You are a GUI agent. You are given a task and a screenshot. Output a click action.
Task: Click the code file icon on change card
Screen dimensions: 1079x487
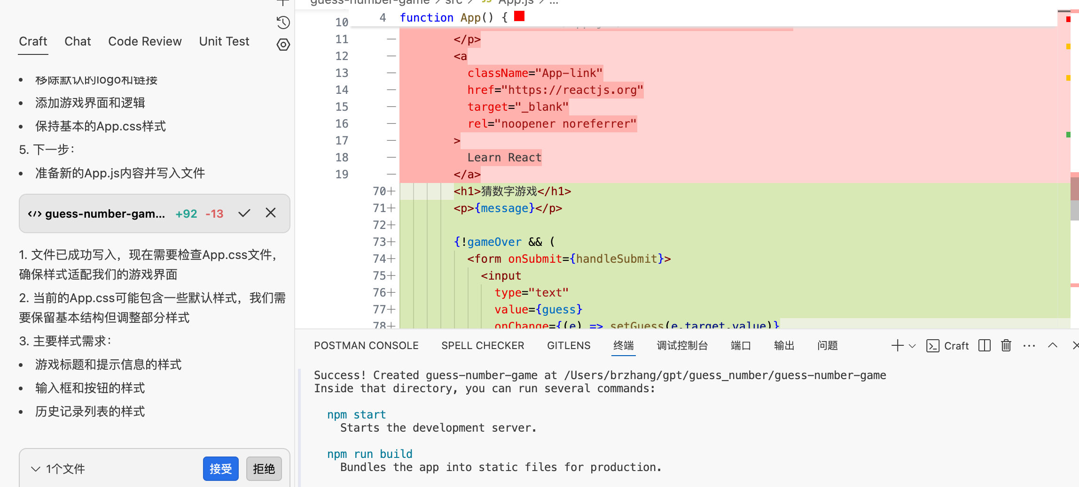coord(35,214)
